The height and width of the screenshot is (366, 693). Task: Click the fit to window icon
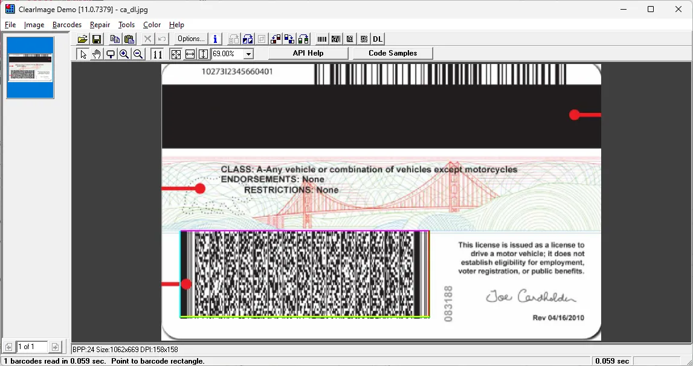coord(176,54)
